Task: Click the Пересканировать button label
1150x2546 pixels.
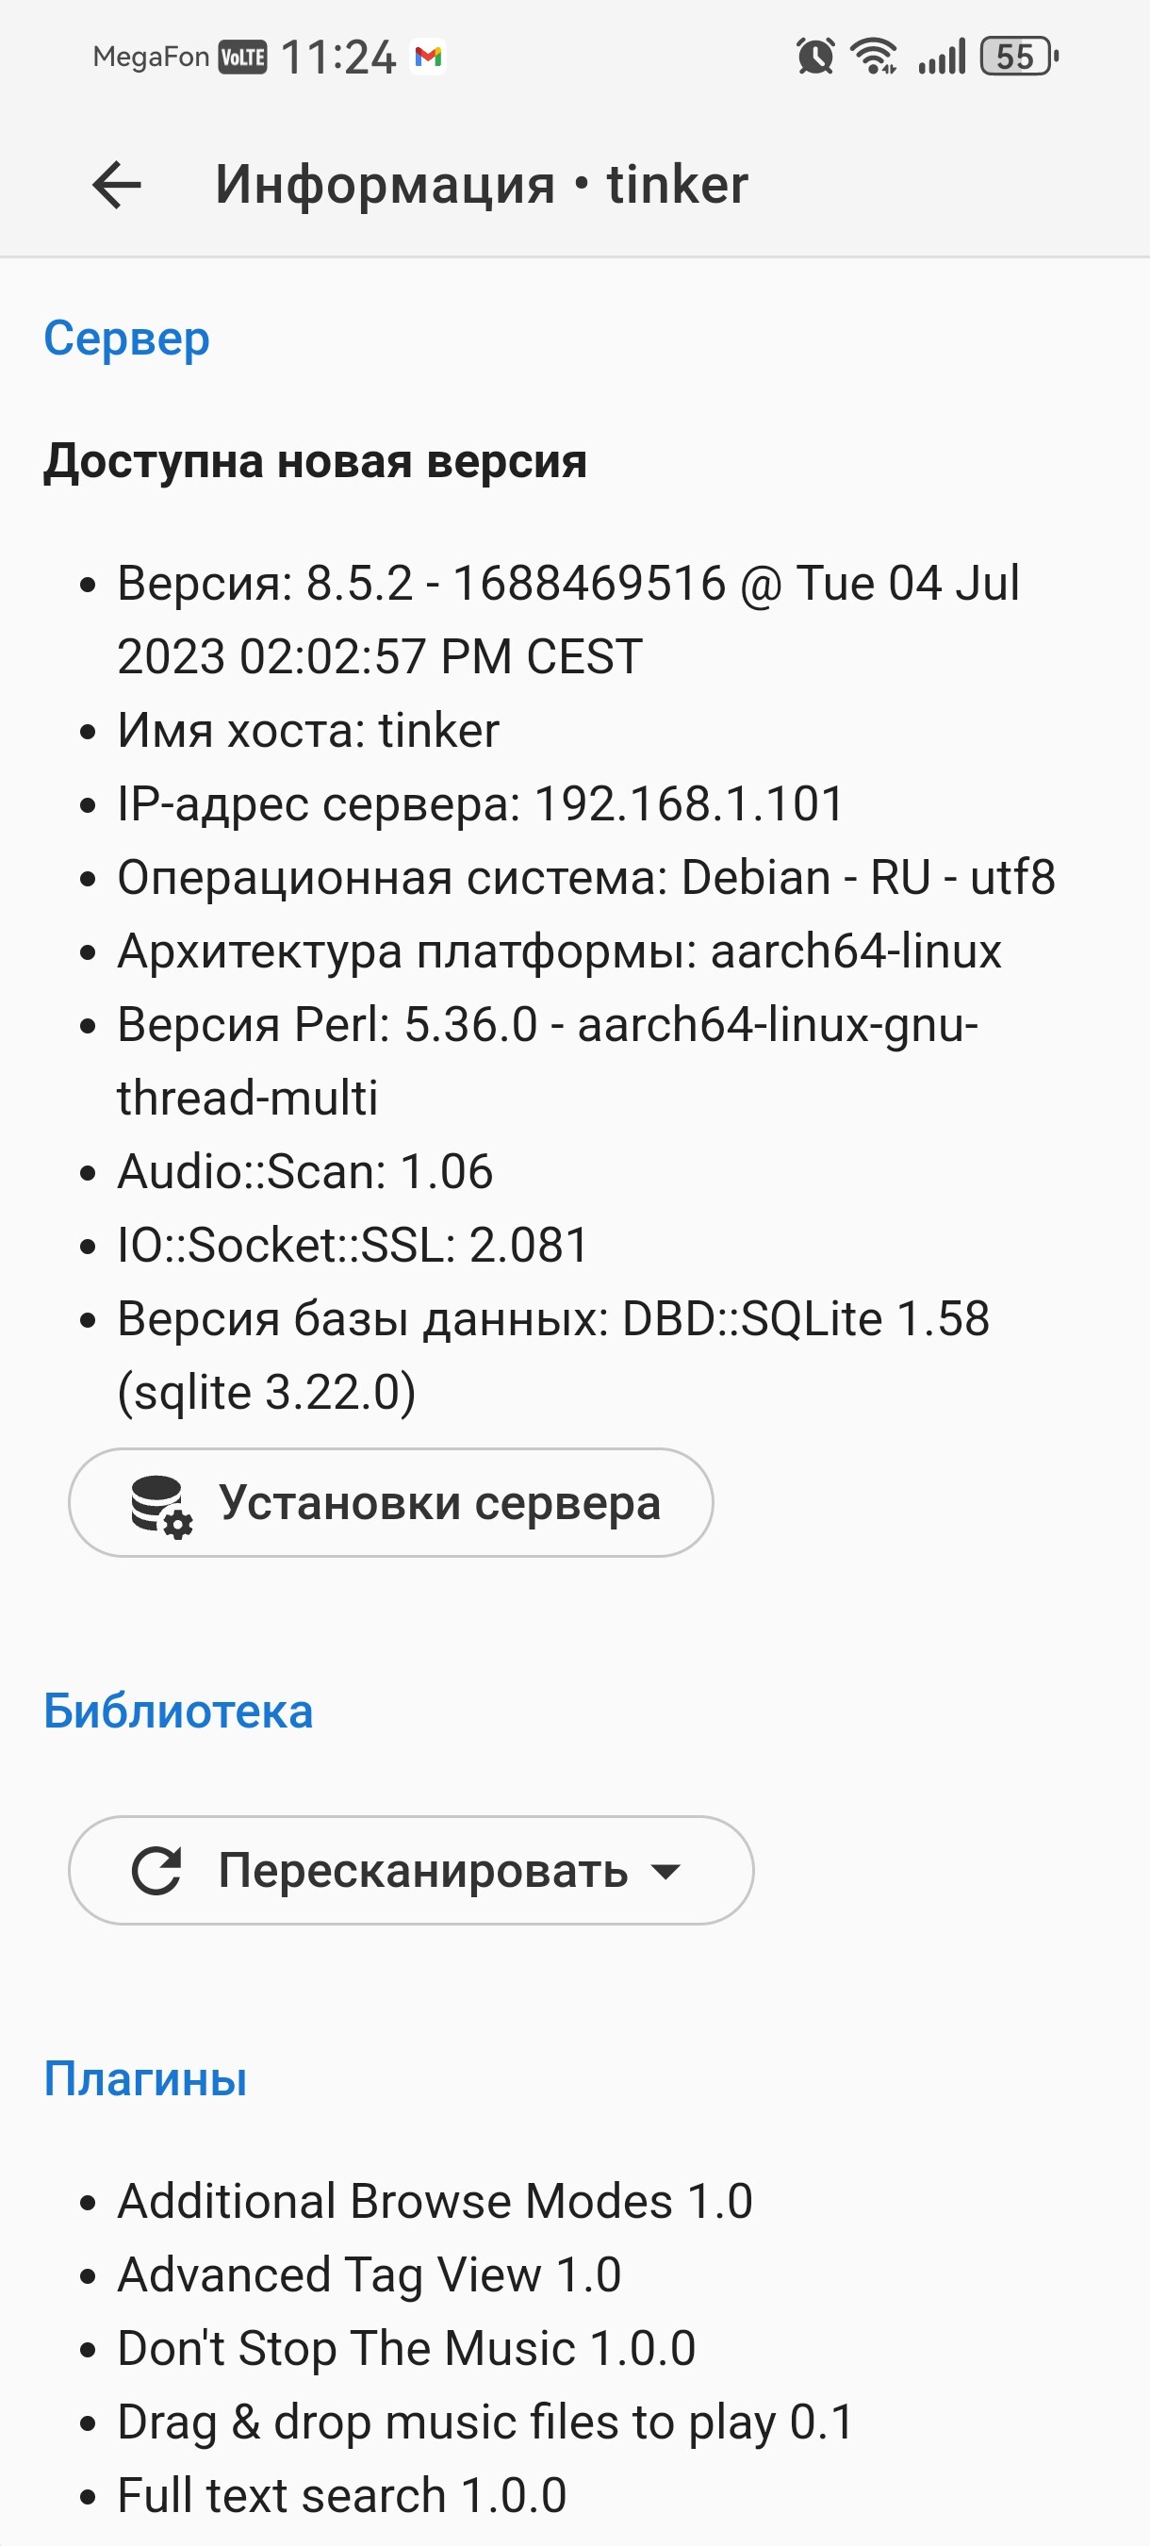Action: tap(423, 1871)
